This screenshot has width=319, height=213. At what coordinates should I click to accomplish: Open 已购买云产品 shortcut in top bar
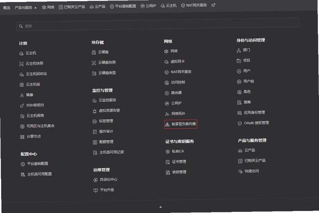click(72, 7)
